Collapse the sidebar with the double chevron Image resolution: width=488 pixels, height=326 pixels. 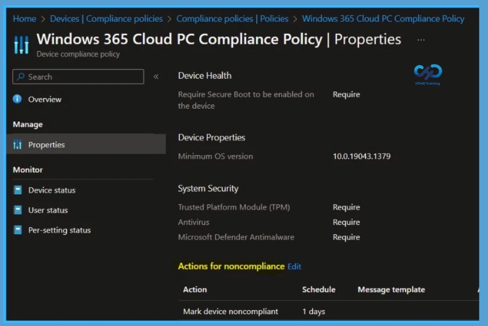pos(156,77)
